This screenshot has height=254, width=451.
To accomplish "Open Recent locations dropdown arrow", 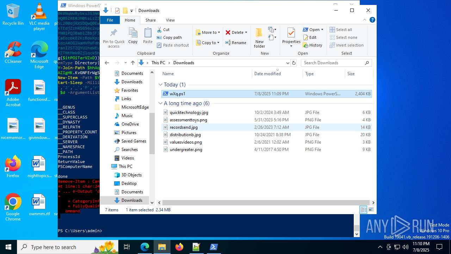I will pos(125,63).
